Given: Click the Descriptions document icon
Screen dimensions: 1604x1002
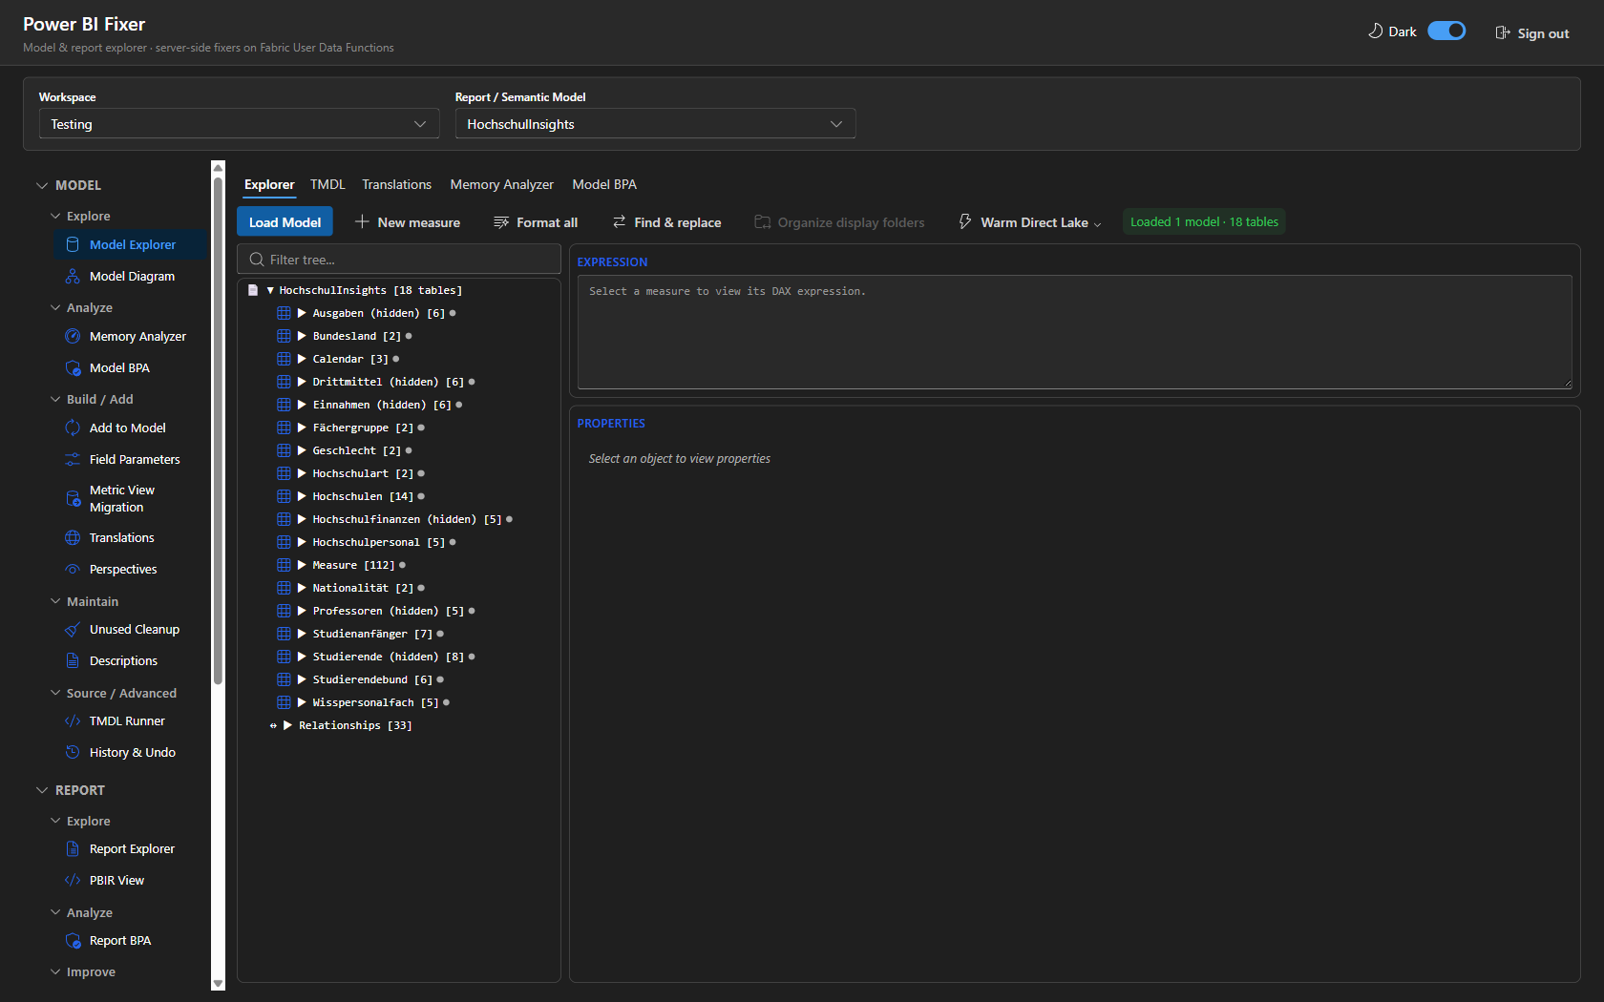Looking at the screenshot, I should click(73, 660).
